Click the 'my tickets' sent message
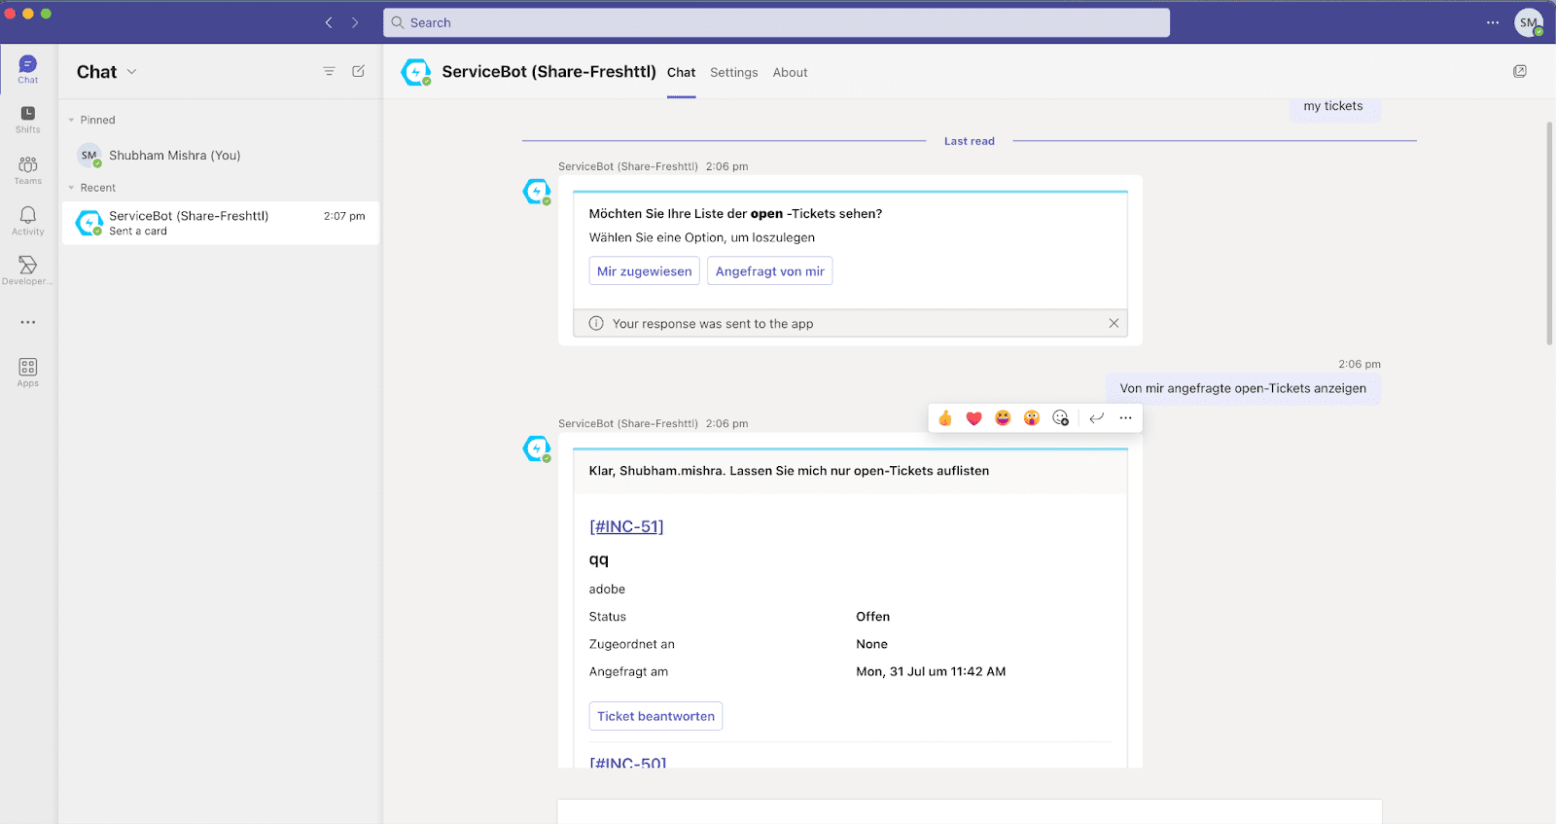The image size is (1556, 824). pyautogui.click(x=1333, y=107)
